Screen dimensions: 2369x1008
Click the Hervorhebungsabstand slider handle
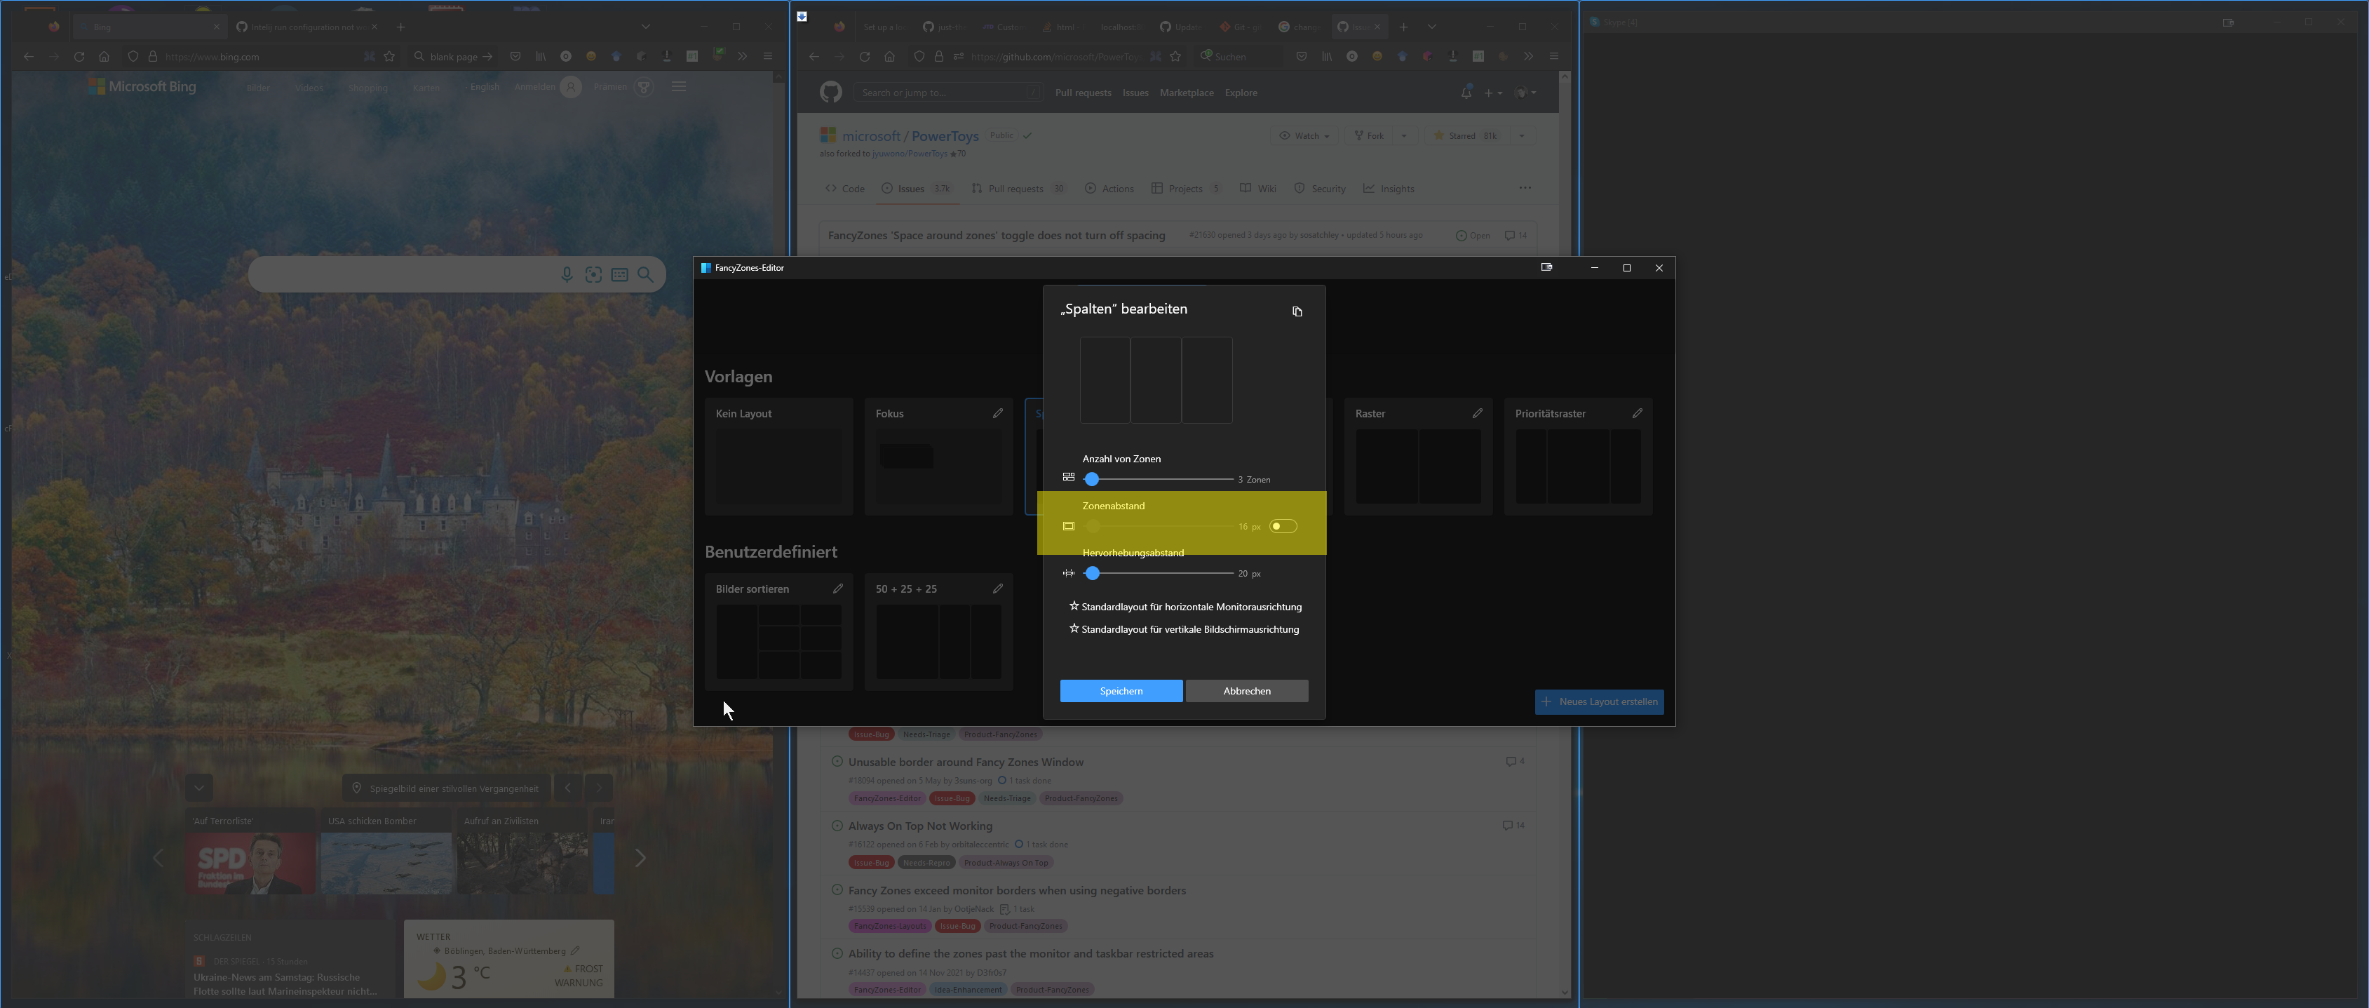(1093, 573)
